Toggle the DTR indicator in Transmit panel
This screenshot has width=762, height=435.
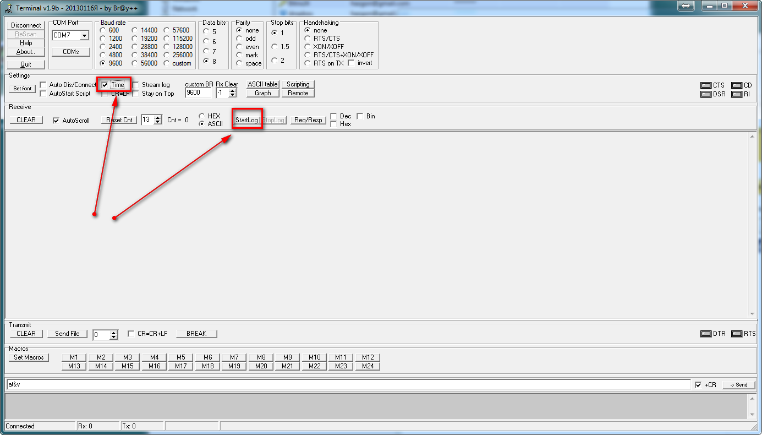705,334
